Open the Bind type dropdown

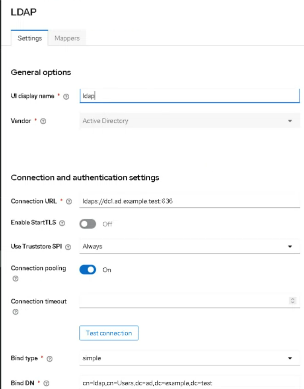pos(189,358)
